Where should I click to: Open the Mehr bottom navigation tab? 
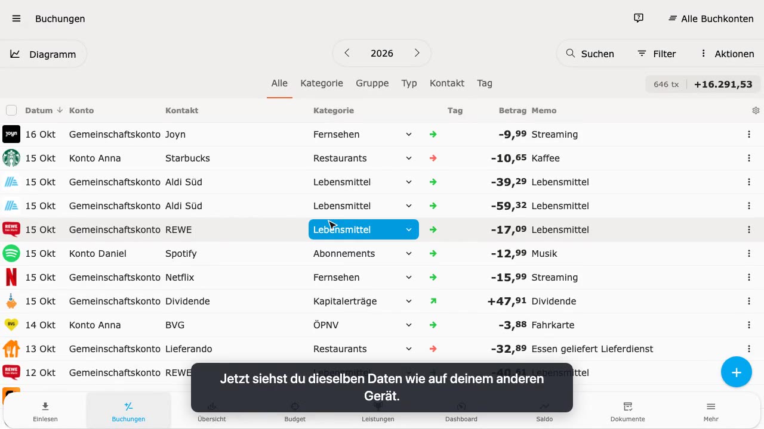[x=711, y=411]
